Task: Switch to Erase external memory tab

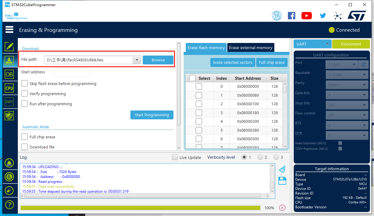Action: [x=251, y=48]
